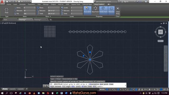Open the View ribbon tab
Screen dimensions: 169x95
coord(39,4)
